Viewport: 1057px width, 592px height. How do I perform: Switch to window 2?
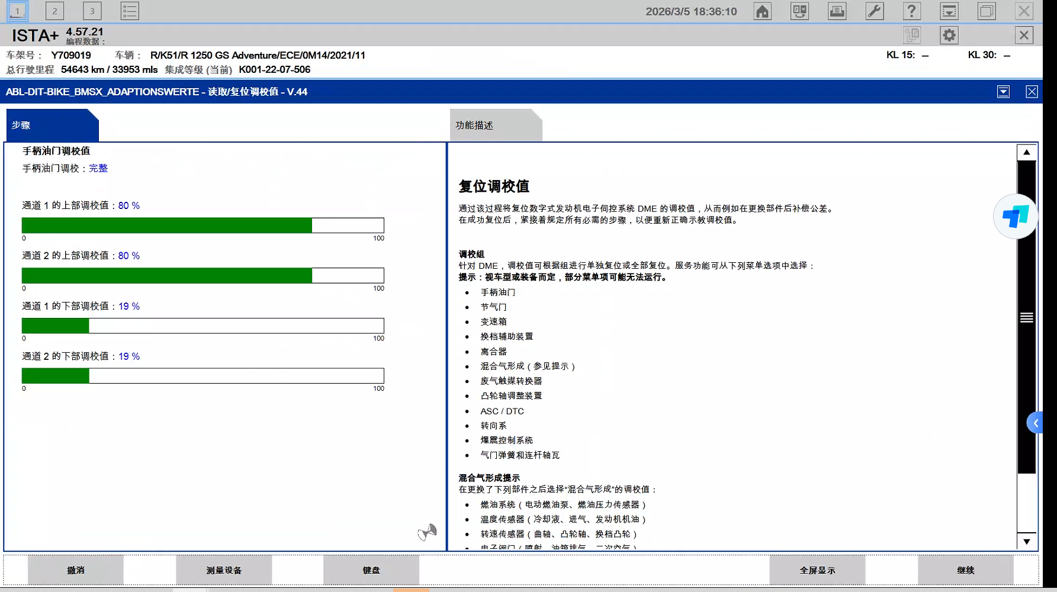pos(54,11)
